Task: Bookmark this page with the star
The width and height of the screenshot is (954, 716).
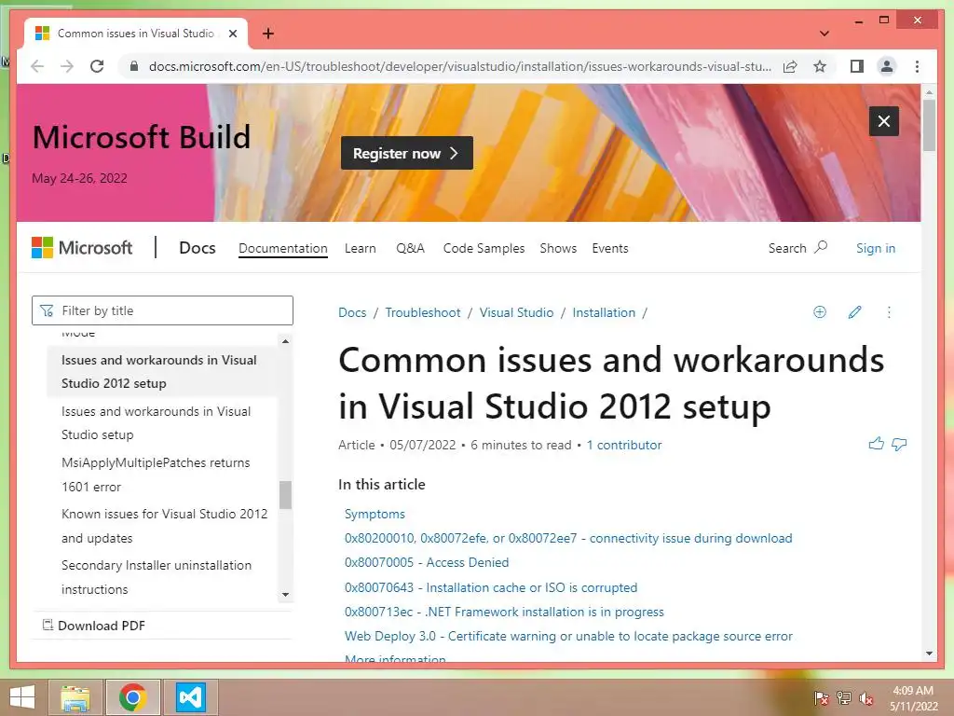Action: [820, 66]
